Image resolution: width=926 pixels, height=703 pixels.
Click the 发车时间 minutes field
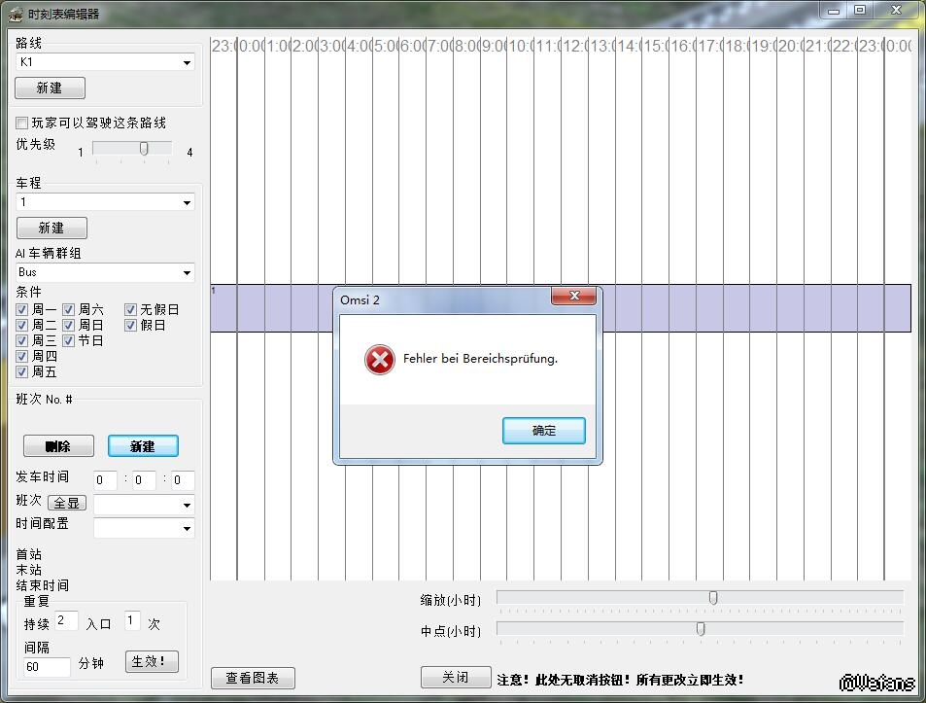point(144,480)
